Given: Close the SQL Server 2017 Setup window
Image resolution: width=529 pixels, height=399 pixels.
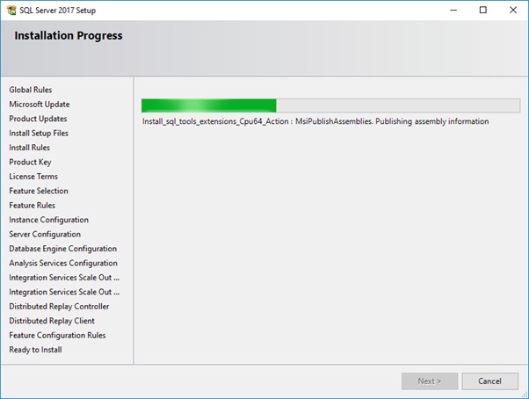Looking at the screenshot, I should click(x=513, y=11).
